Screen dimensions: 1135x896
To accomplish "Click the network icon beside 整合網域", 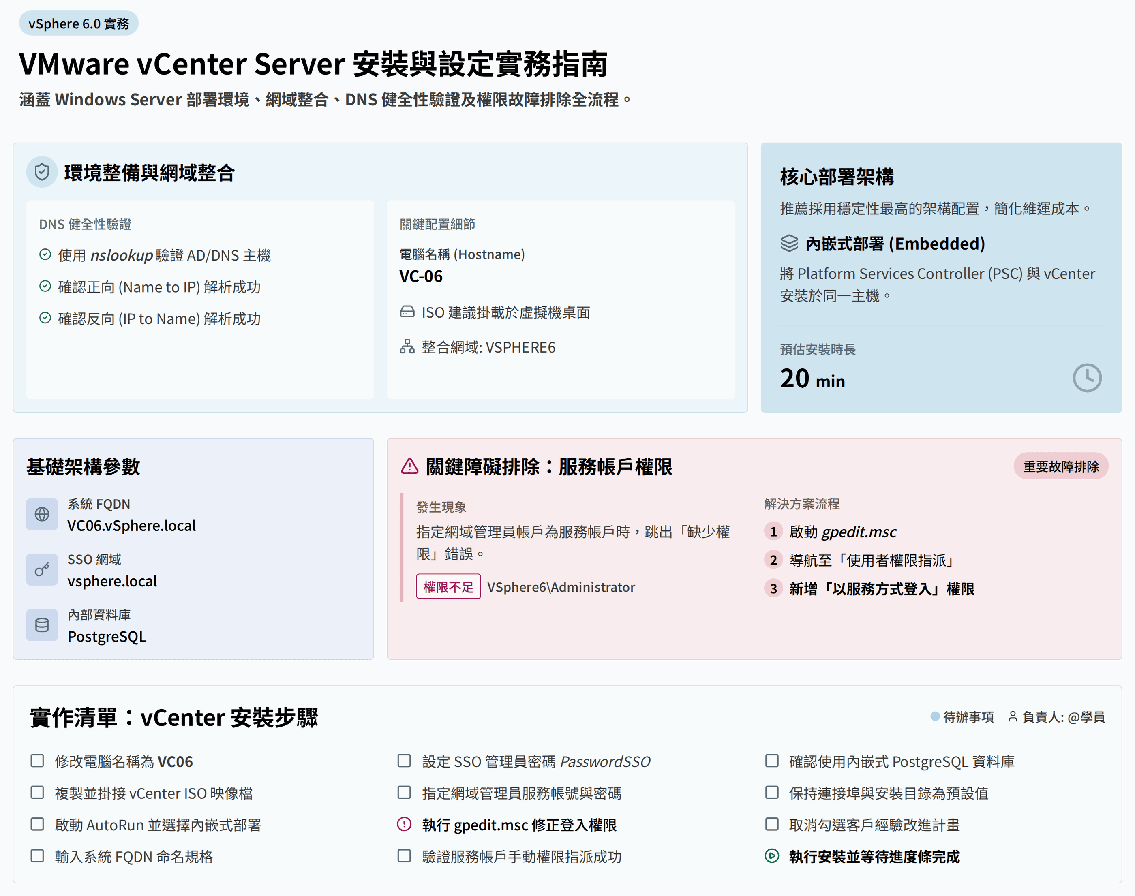I will pyautogui.click(x=407, y=347).
